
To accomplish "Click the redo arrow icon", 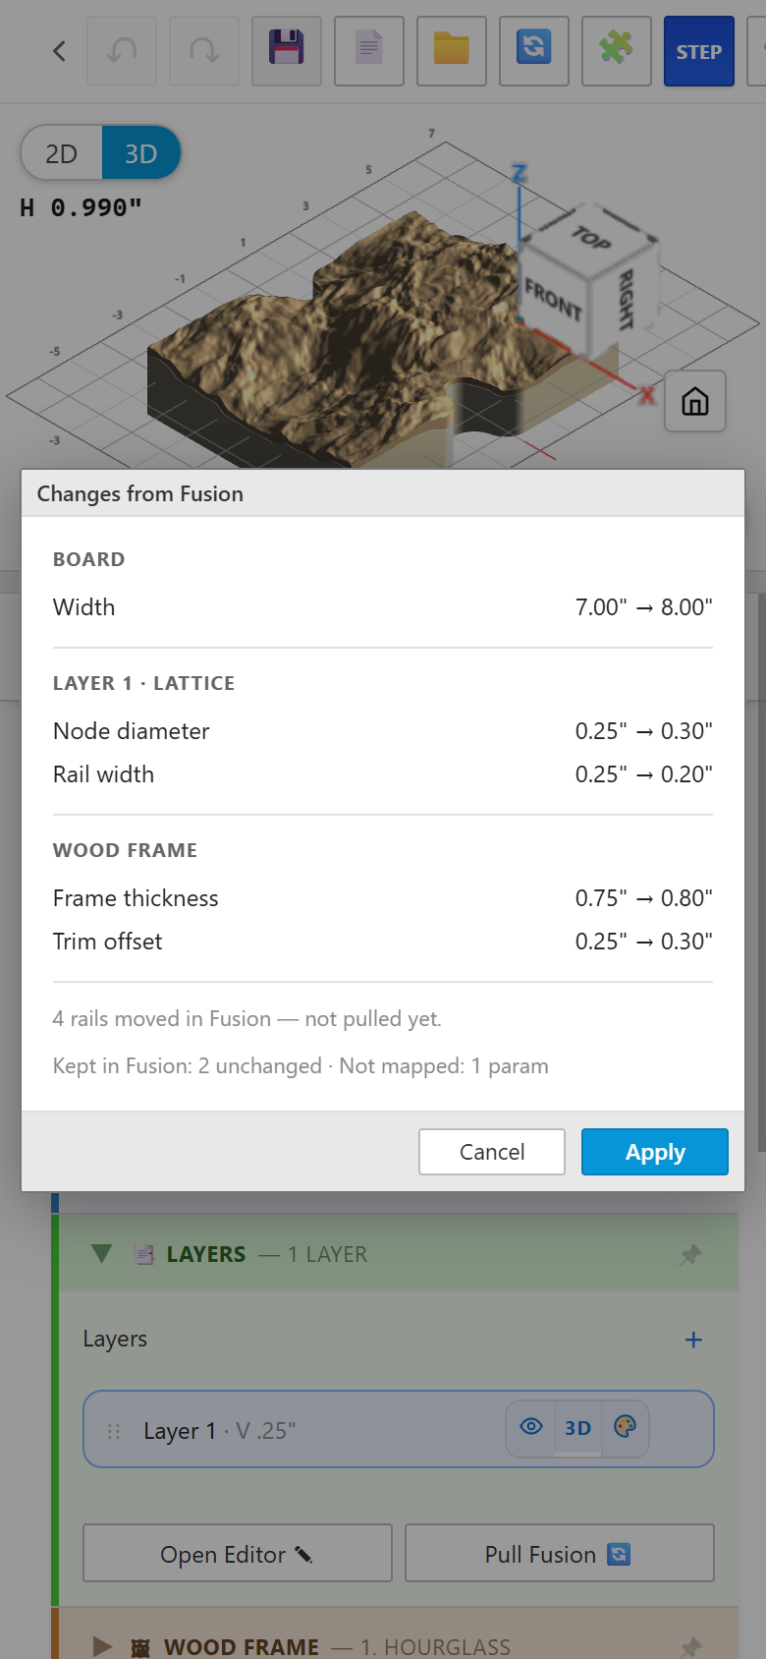I will 204,51.
